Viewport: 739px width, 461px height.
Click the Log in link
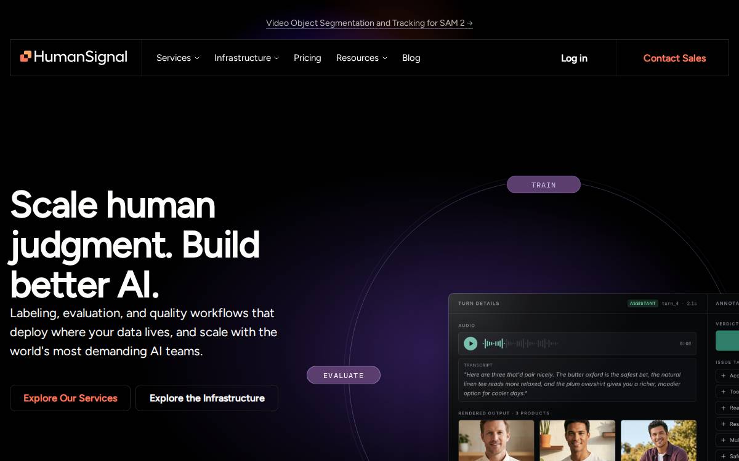click(x=574, y=58)
